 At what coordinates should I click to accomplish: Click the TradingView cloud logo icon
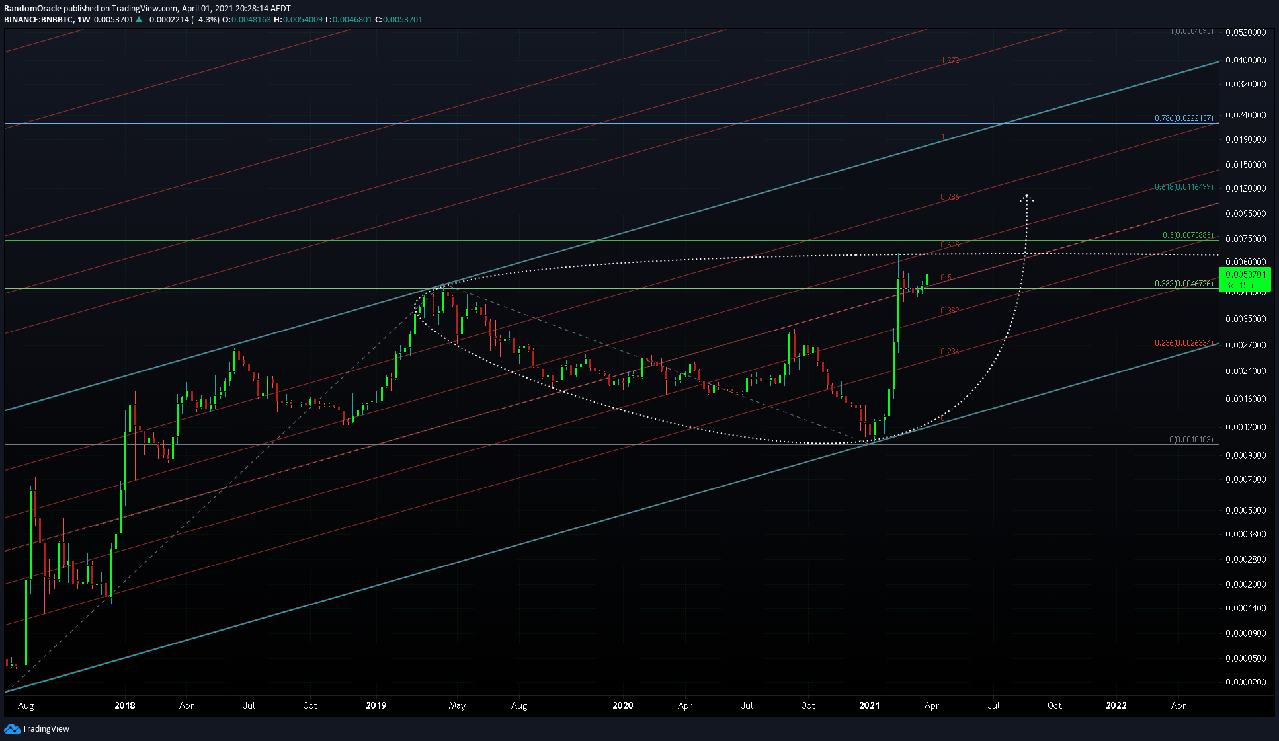12,728
